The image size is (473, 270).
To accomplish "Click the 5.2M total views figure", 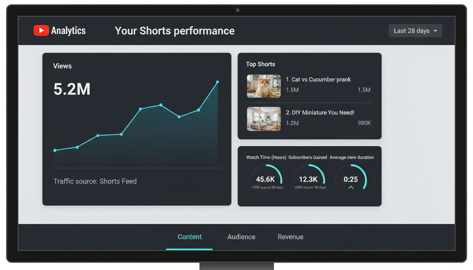I will coord(72,89).
